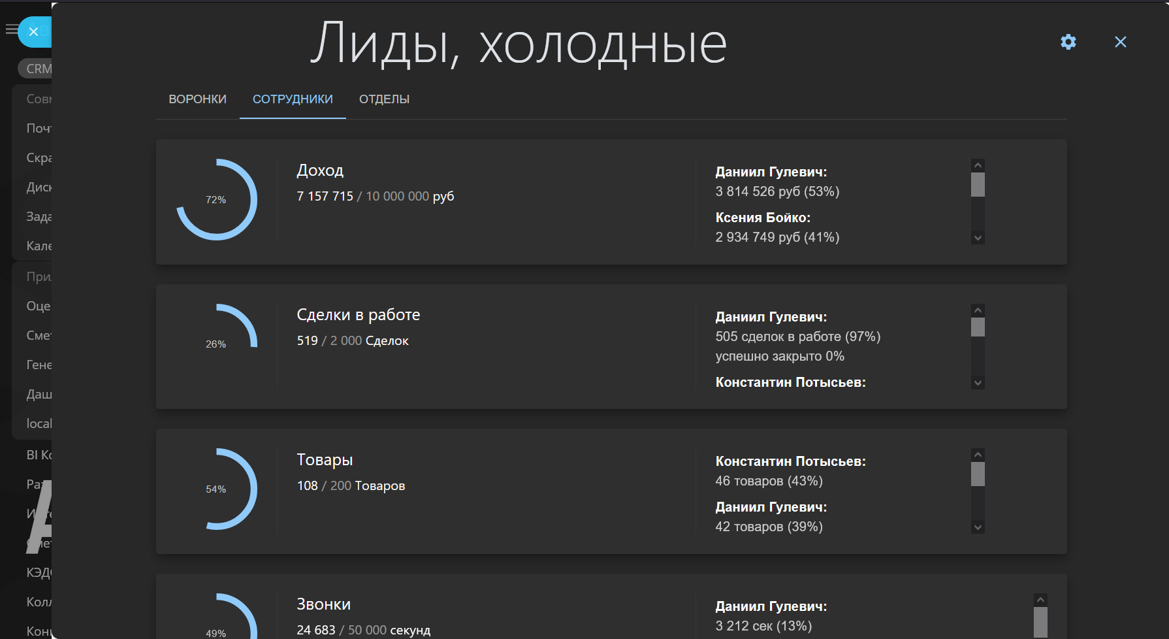This screenshot has width=1169, height=639.
Task: Click the Доход 72% progress ring
Action: [x=216, y=200]
